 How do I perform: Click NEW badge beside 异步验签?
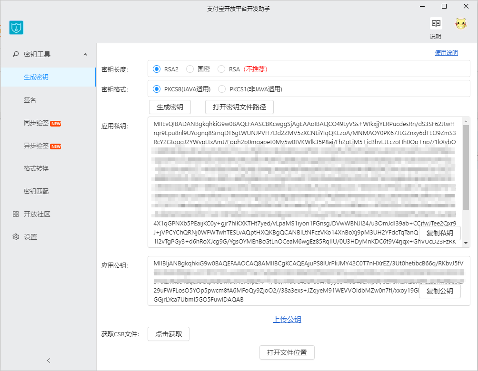pyautogui.click(x=56, y=146)
